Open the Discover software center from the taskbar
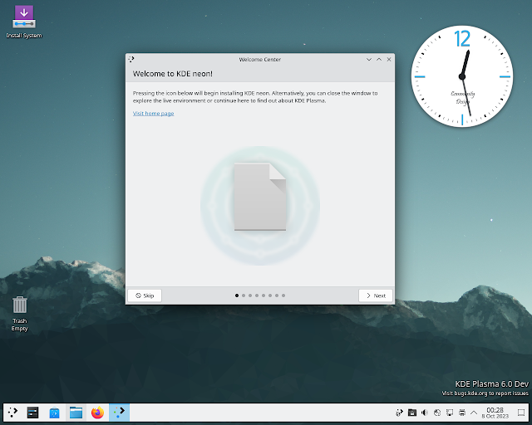 point(54,413)
